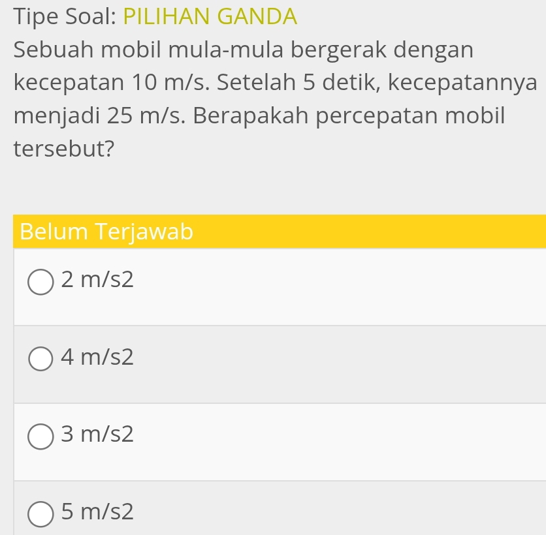Mark the 5 m/s2 radio button
Screen dimensions: 546x535
pyautogui.click(x=40, y=513)
